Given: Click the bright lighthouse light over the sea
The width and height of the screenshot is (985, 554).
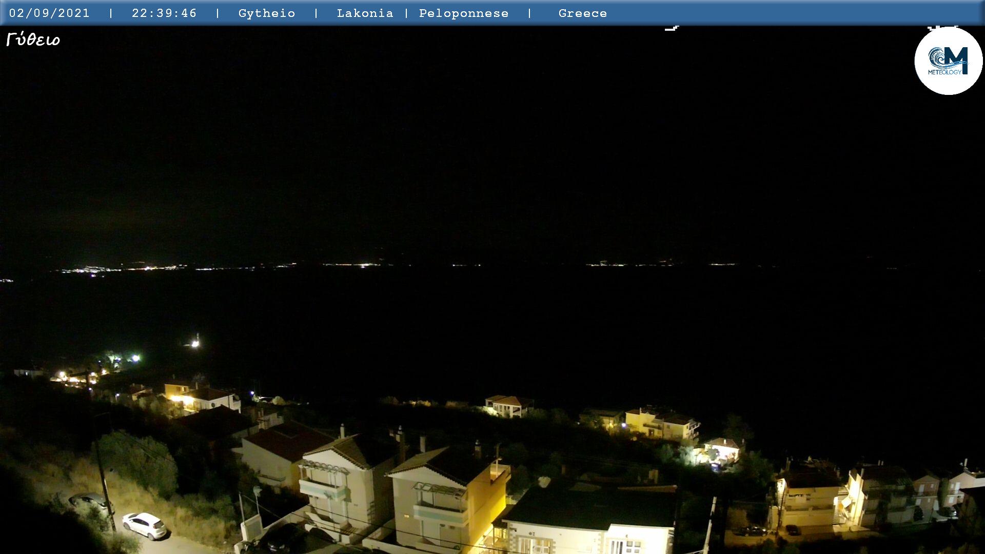Looking at the screenshot, I should pyautogui.click(x=195, y=343).
